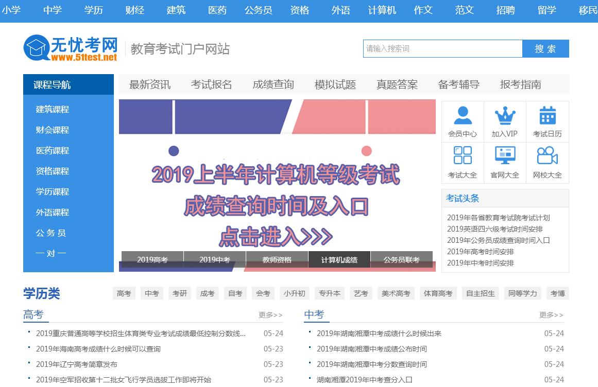This screenshot has width=598, height=387.
Task: Open the 考试日历 calendar icon
Action: 547,116
